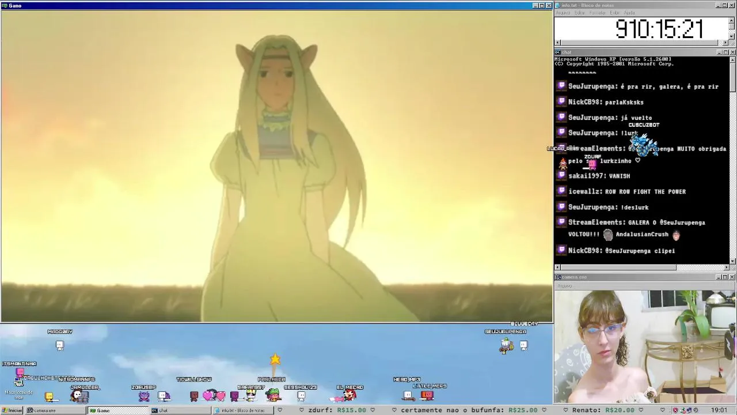Click the 910:15:21 timer text in Notepad
The image size is (737, 415).
click(x=659, y=29)
